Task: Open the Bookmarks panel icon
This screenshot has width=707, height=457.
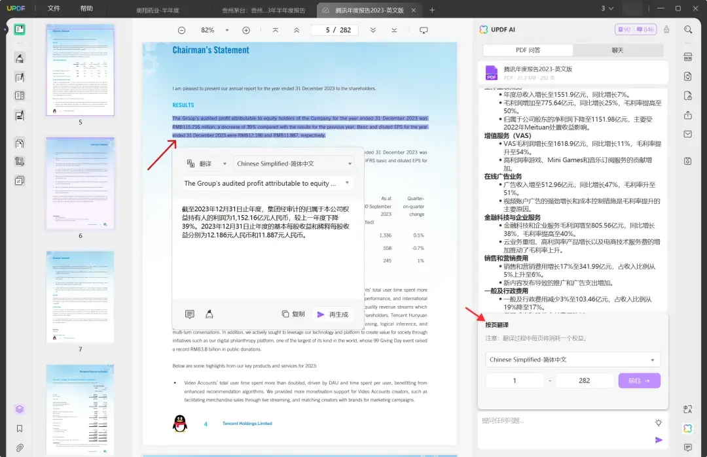Action: click(20, 429)
